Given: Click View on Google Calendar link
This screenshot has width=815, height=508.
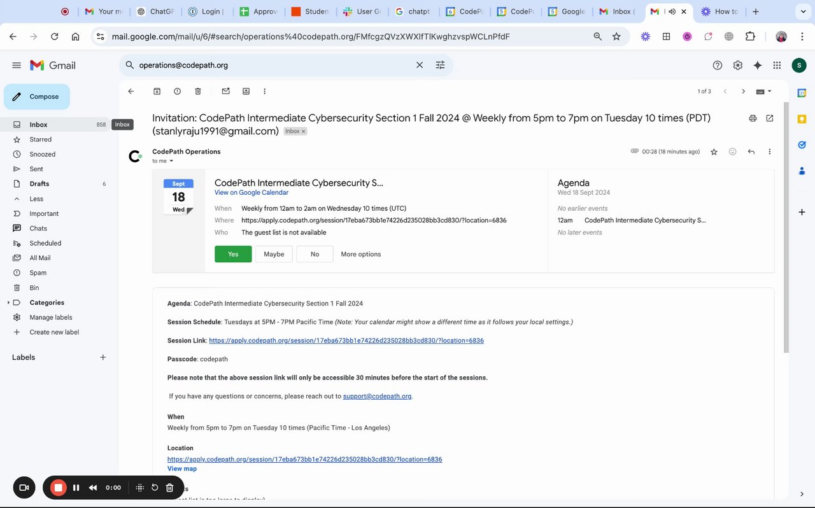Looking at the screenshot, I should pos(252,192).
